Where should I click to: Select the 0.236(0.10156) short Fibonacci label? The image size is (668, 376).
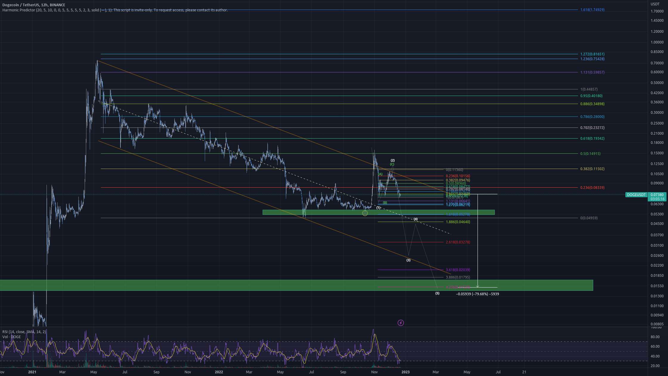click(458, 176)
